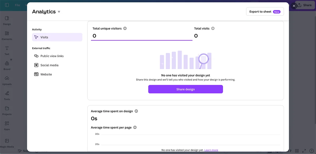Click info icon next to Average time spent on design
The width and height of the screenshot is (316, 154).
click(136, 111)
